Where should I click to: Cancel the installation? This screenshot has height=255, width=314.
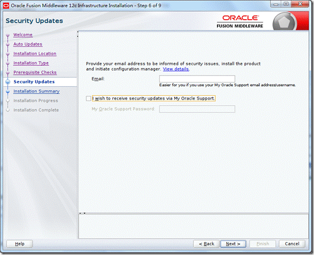pos(292,244)
